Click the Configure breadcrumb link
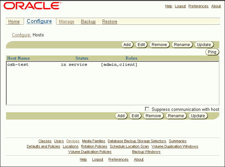The image size is (225, 167). point(22,35)
